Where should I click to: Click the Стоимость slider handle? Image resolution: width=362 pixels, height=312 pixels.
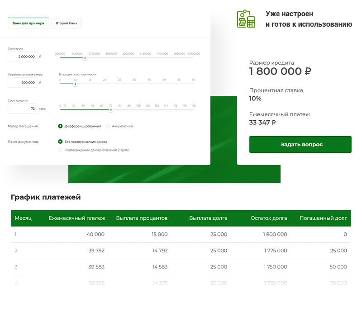coord(85,58)
